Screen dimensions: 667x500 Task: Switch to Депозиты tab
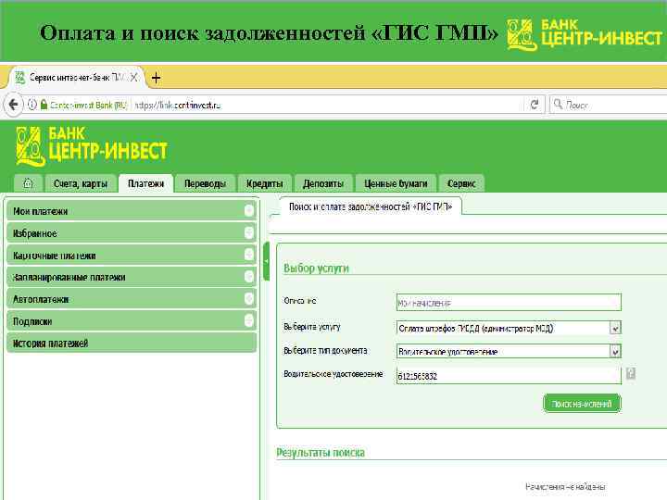click(x=323, y=183)
